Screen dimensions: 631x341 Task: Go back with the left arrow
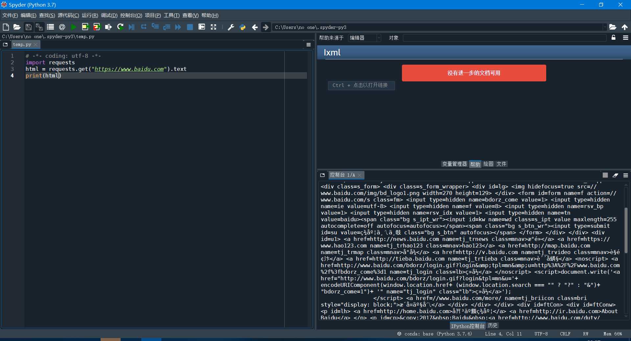(x=255, y=27)
